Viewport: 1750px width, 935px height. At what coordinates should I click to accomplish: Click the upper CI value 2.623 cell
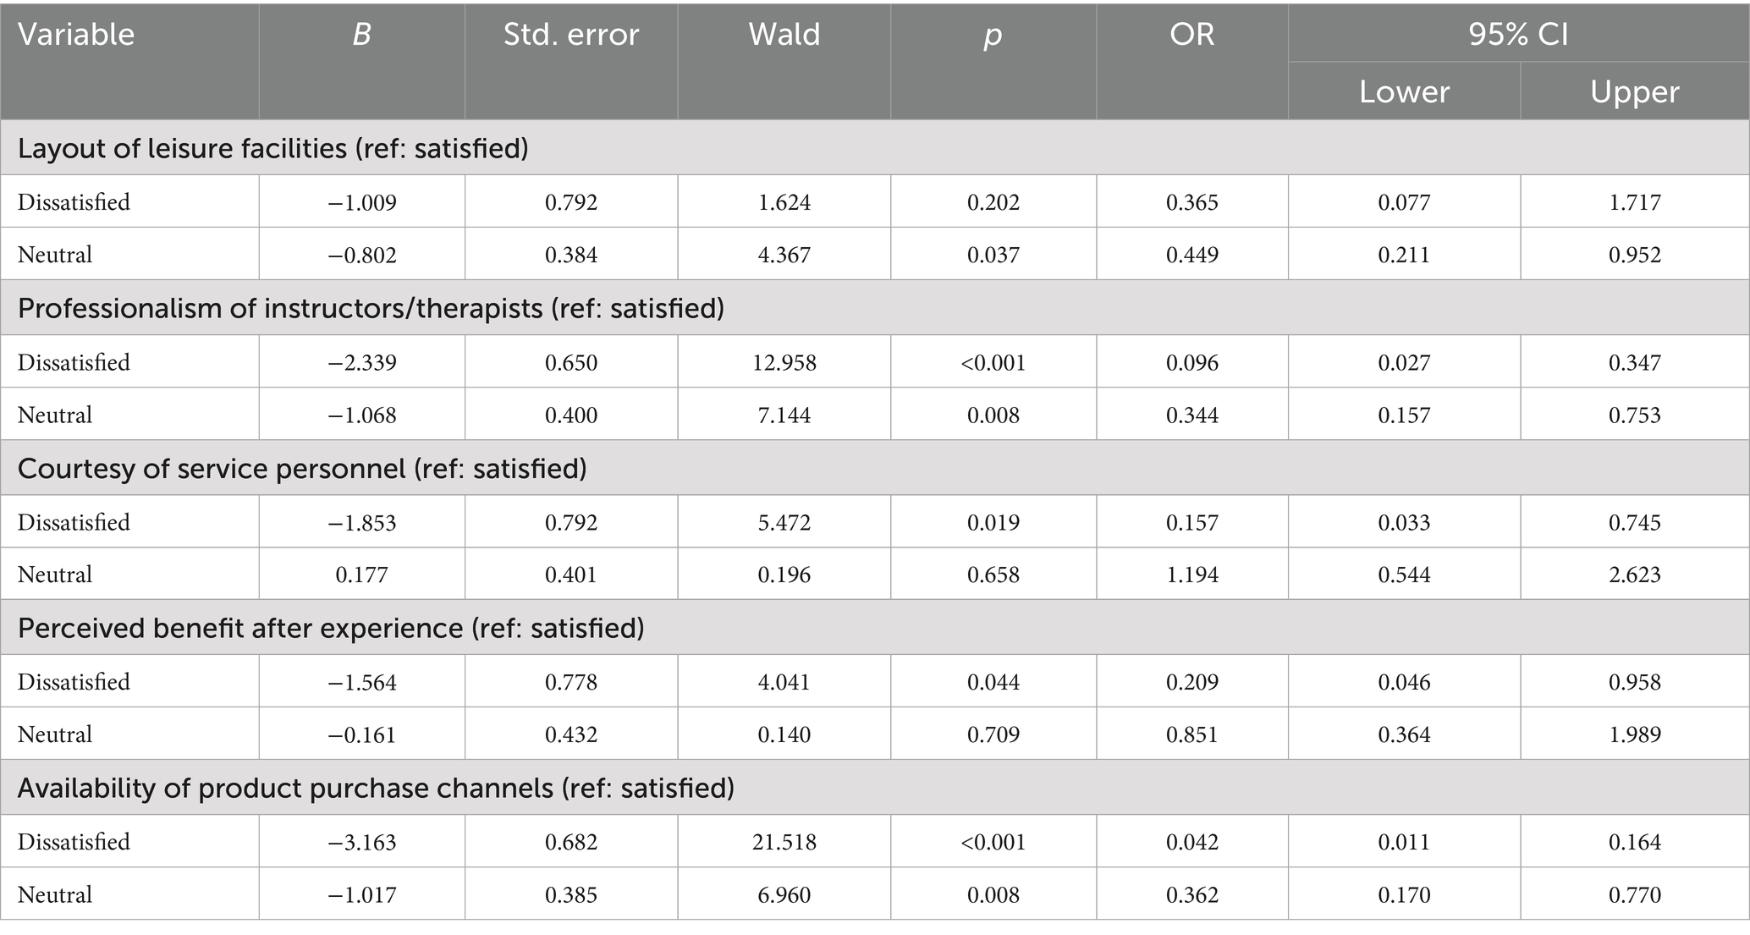(1634, 575)
